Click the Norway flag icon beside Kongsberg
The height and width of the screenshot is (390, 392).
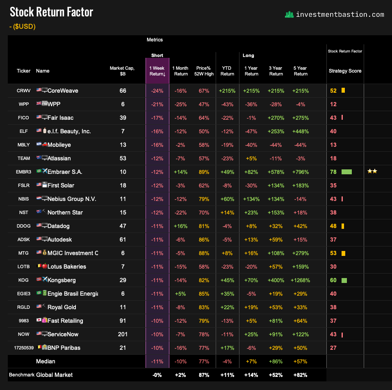click(x=39, y=279)
